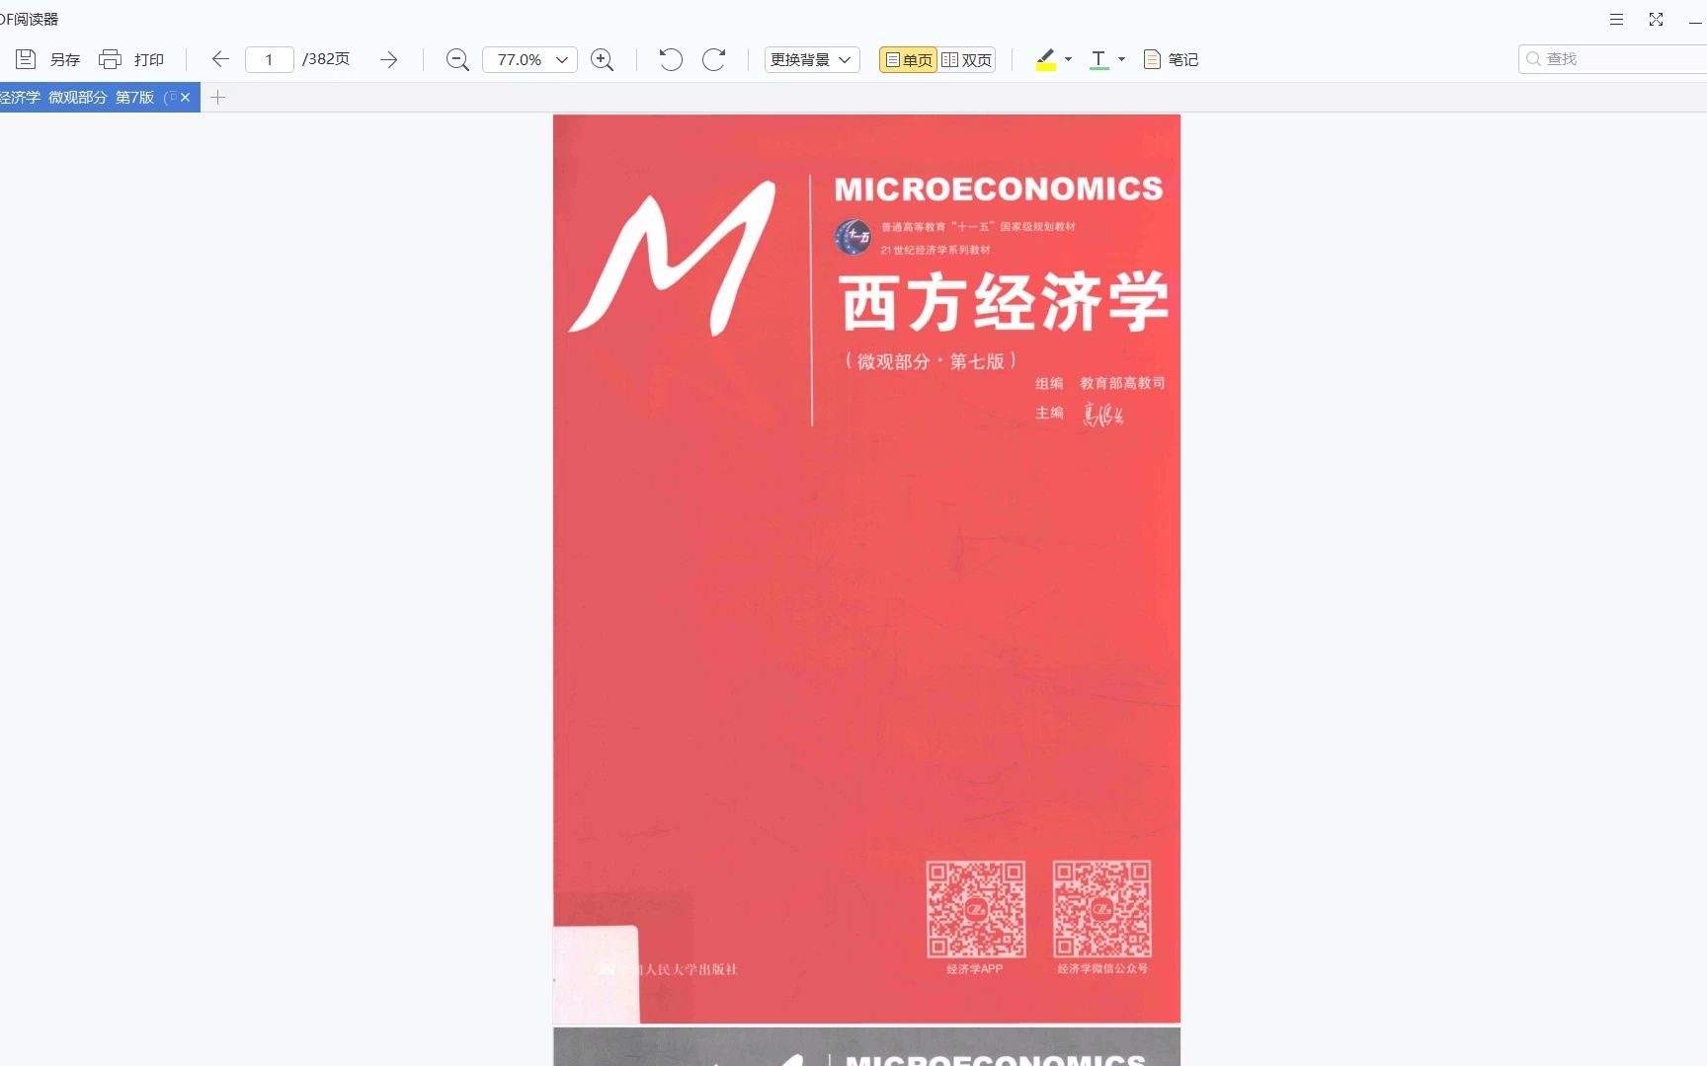This screenshot has height=1066, width=1707.
Task: Open the hamburger menu in title bar
Action: [1616, 19]
